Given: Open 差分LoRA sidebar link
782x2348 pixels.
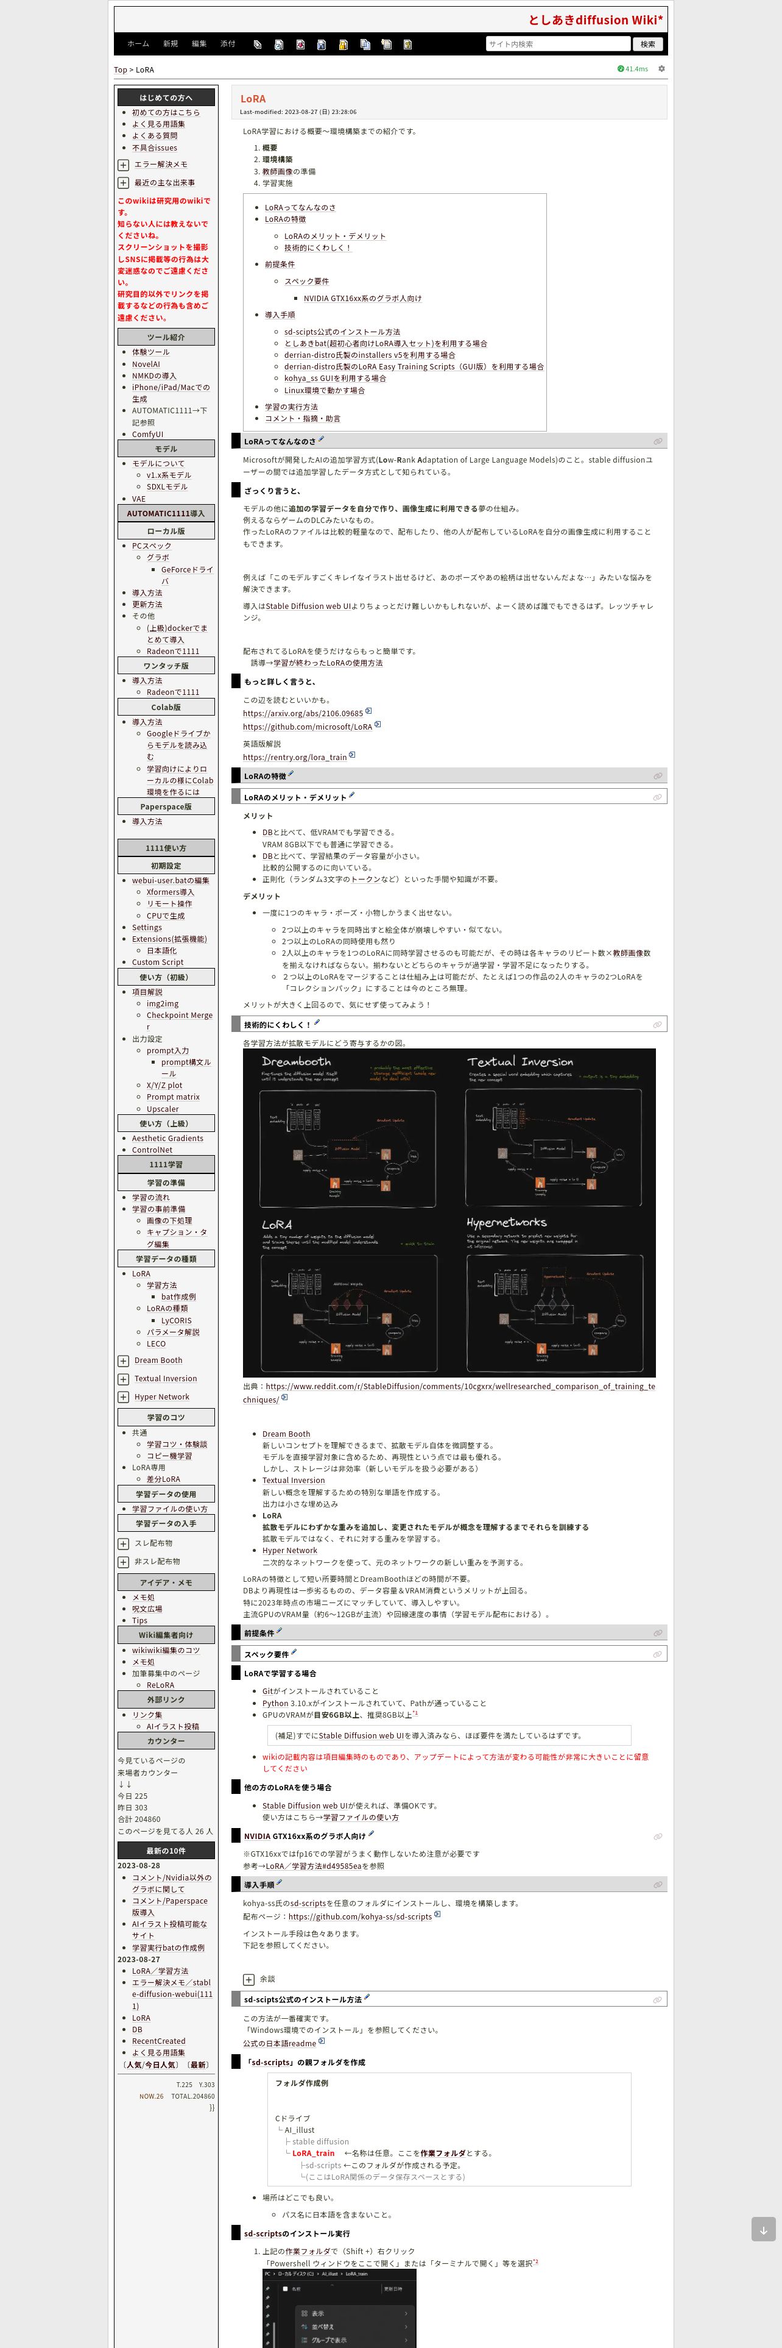Looking at the screenshot, I should (164, 1479).
